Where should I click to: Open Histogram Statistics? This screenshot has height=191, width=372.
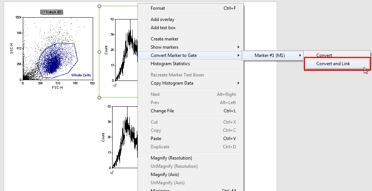pos(170,64)
